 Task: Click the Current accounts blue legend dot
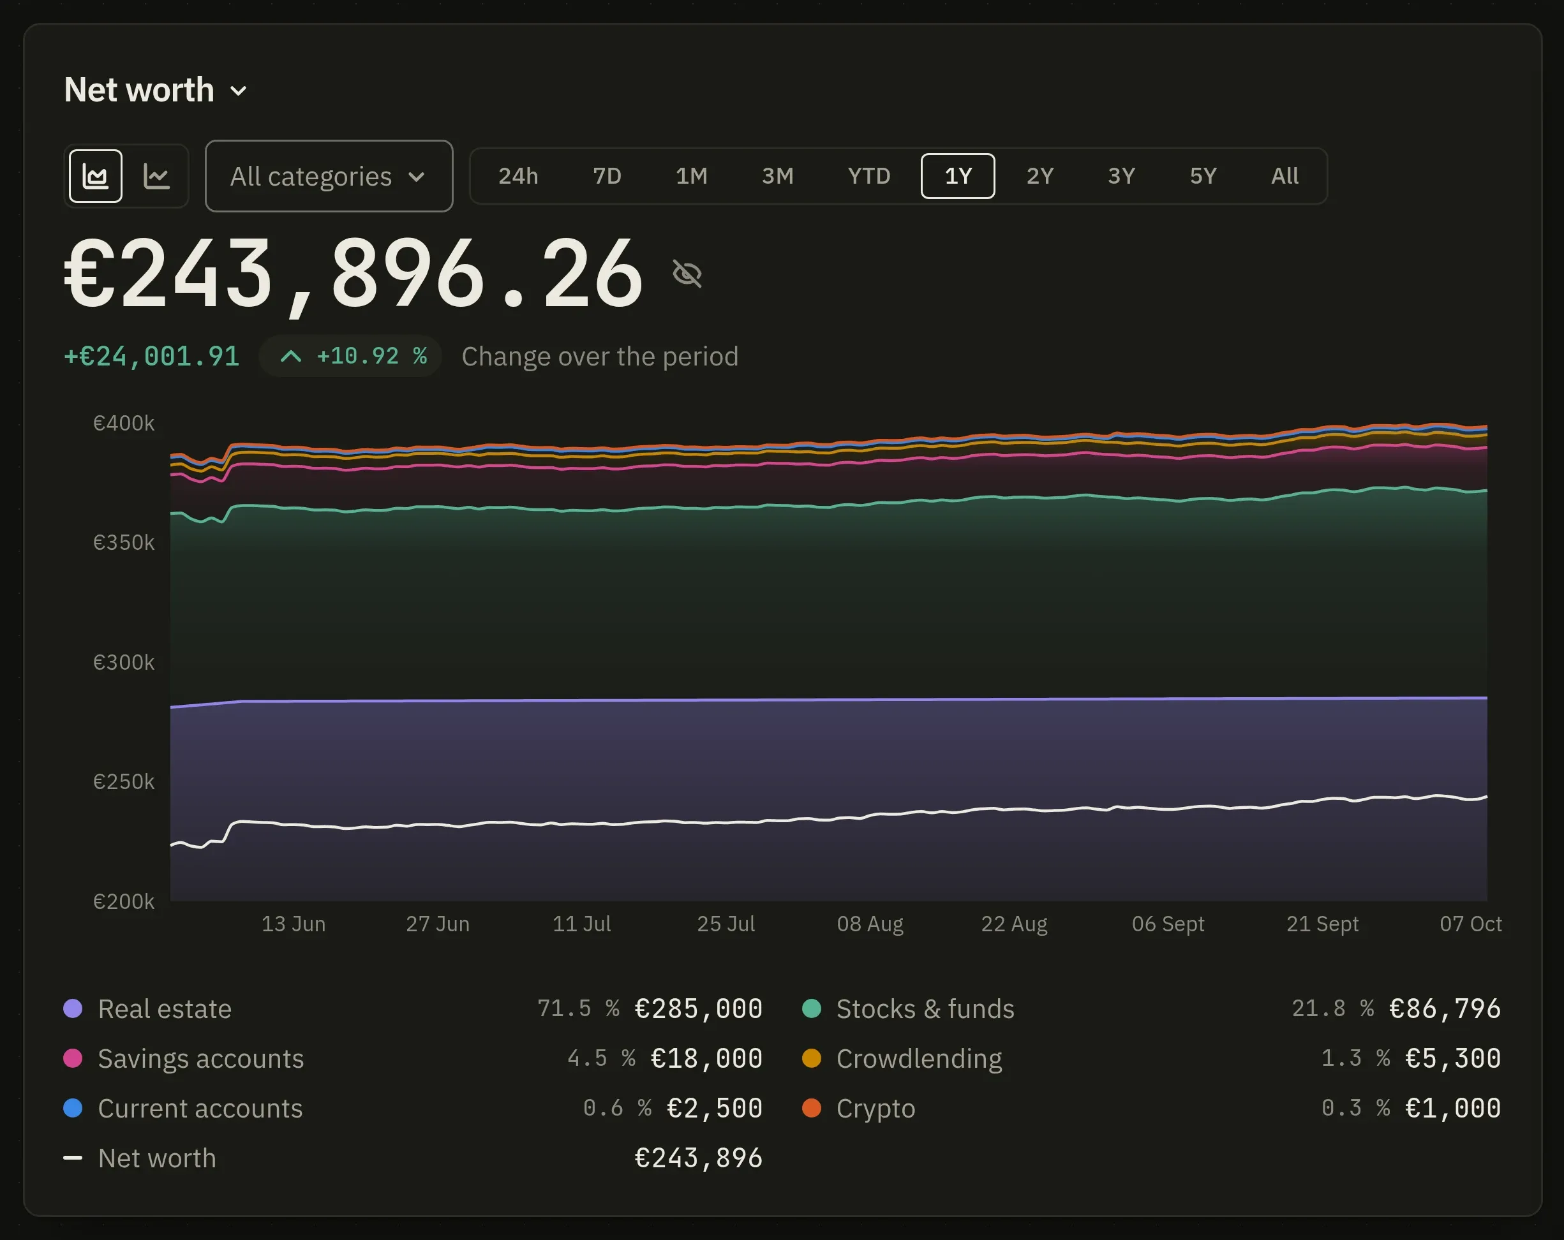pyautogui.click(x=73, y=1108)
